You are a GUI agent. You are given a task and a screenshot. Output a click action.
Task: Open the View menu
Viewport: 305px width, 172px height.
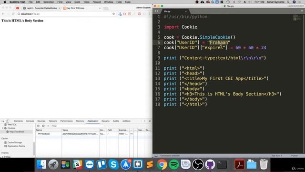coord(68,2)
